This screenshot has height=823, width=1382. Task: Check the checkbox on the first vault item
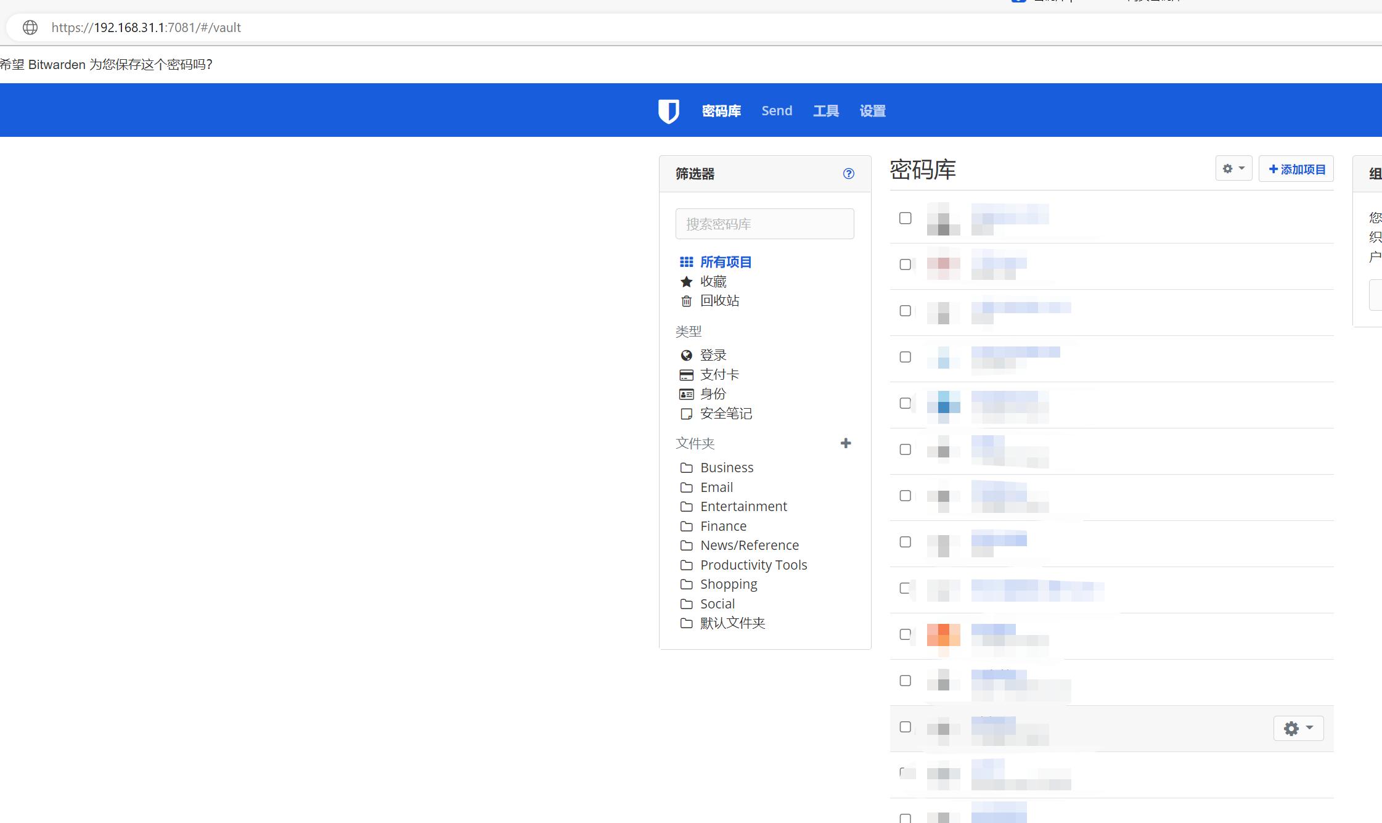coord(906,218)
